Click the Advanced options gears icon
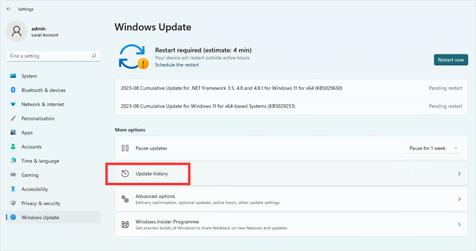This screenshot has height=251, width=476. click(125, 199)
